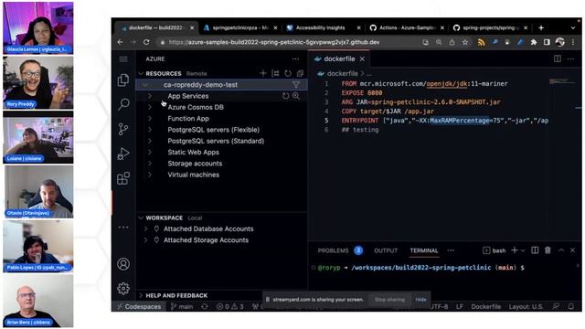The image size is (585, 329).
Task: Maximize terminal panel with caret icon
Action: pos(561,250)
